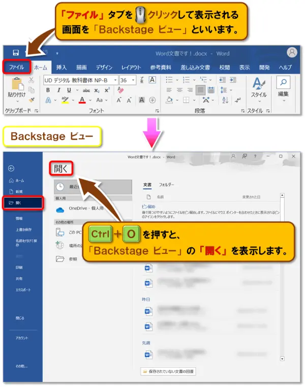Click the Decrease Indent icon

coord(222,80)
